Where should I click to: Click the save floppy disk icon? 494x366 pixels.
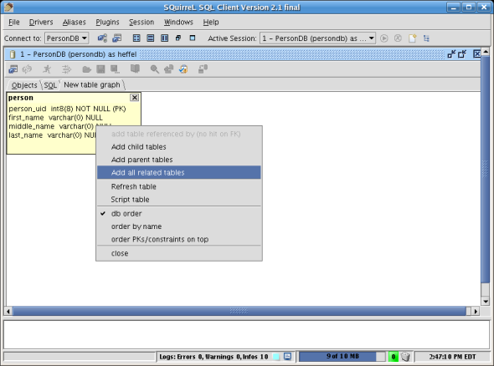100,69
